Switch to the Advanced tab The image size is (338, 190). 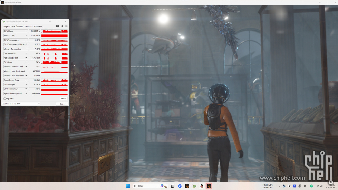(x=28, y=27)
